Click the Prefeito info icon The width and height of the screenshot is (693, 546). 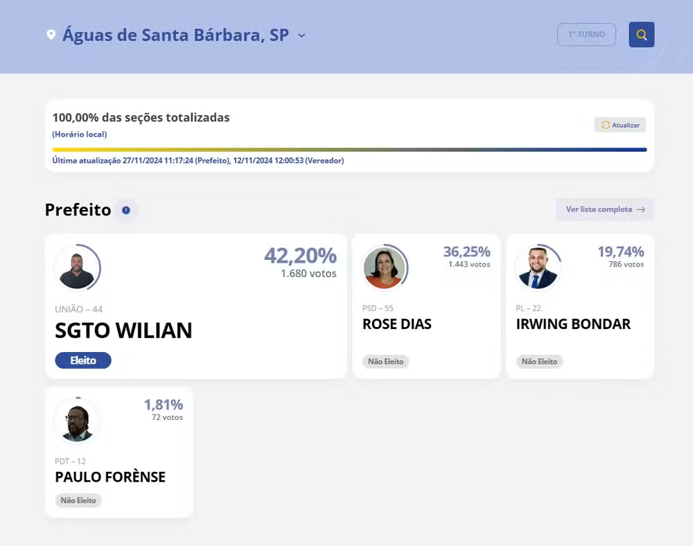click(x=126, y=210)
